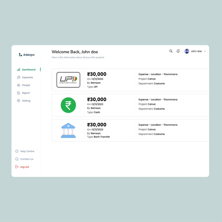Open the Bank Transfer building thumbnail
The width and height of the screenshot is (222, 222).
[x=68, y=131]
